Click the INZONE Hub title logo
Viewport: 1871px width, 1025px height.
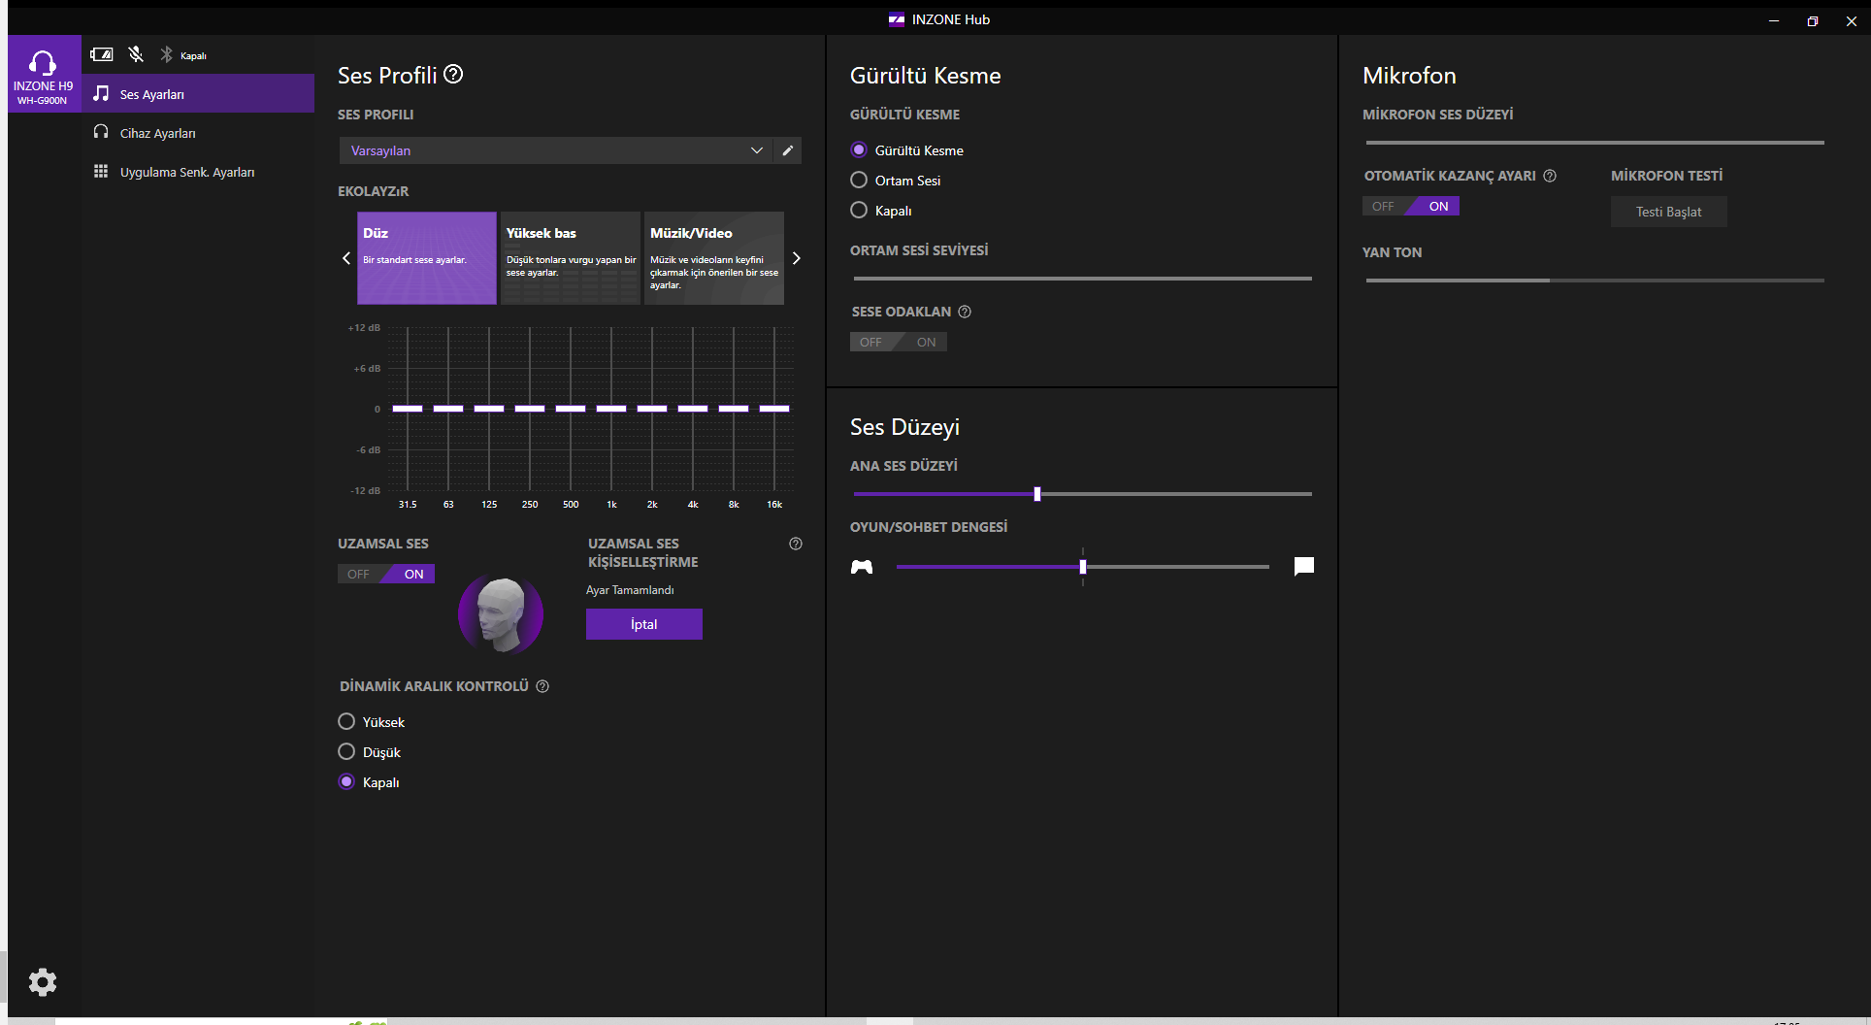(897, 19)
